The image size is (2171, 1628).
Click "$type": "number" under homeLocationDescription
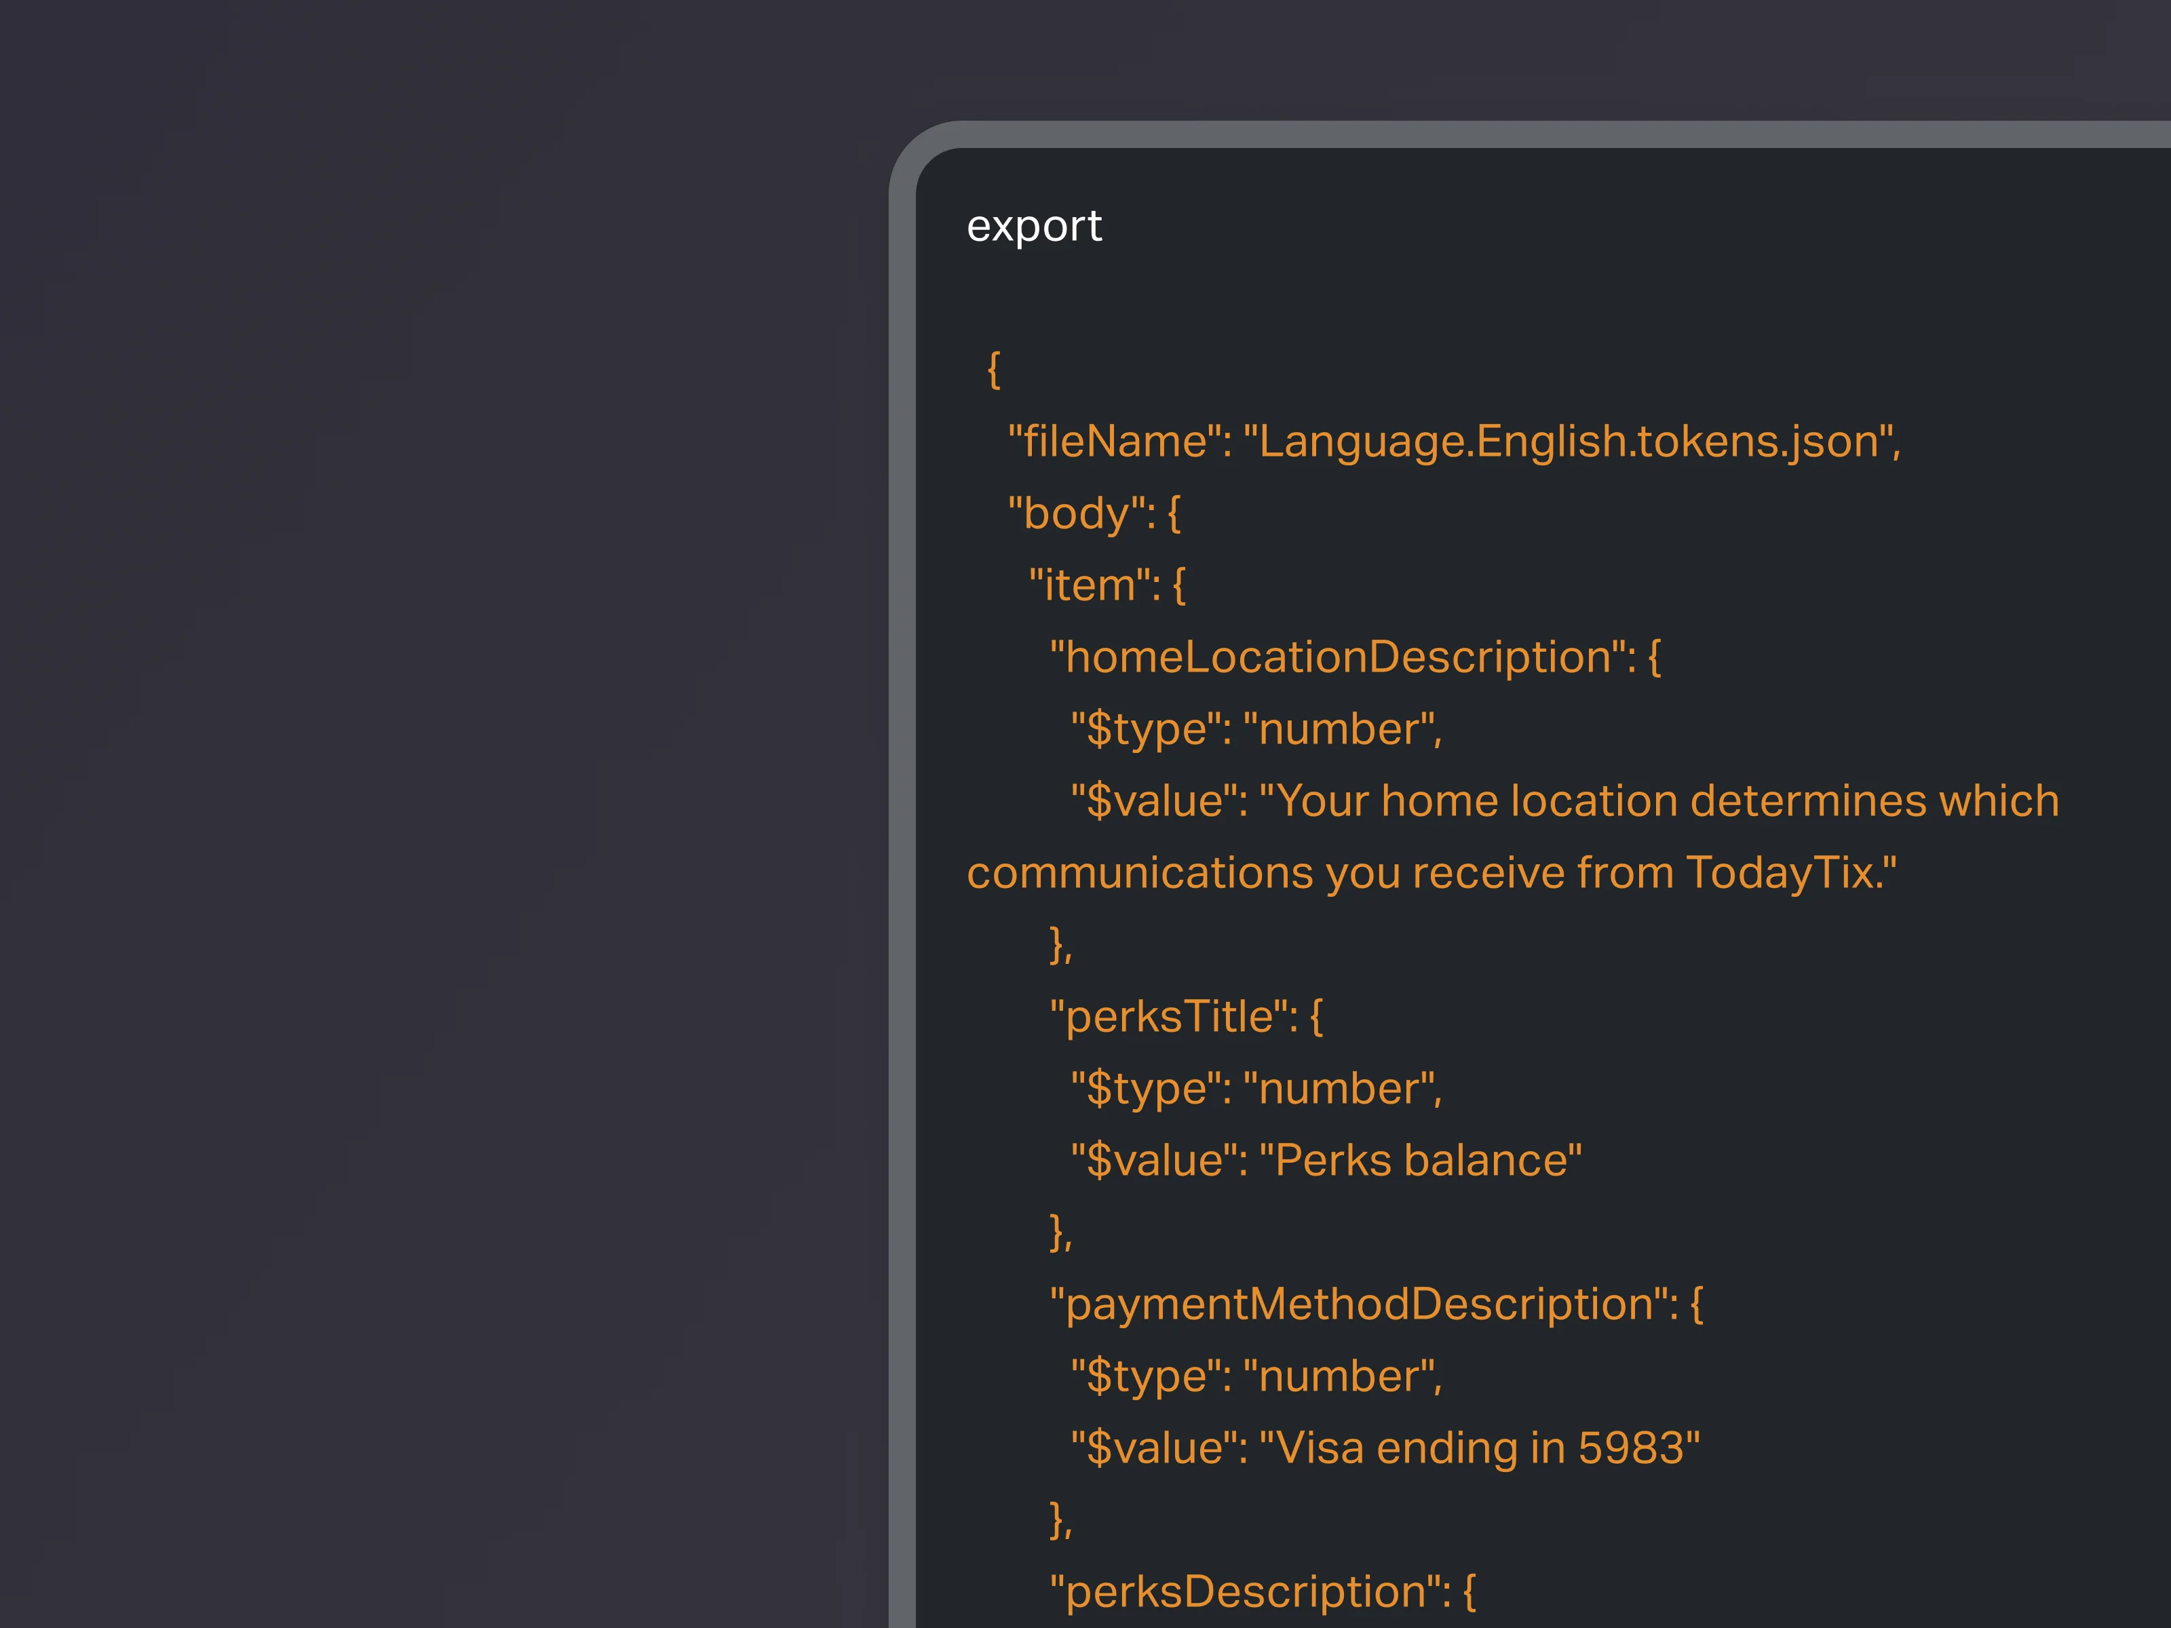[x=1255, y=729]
